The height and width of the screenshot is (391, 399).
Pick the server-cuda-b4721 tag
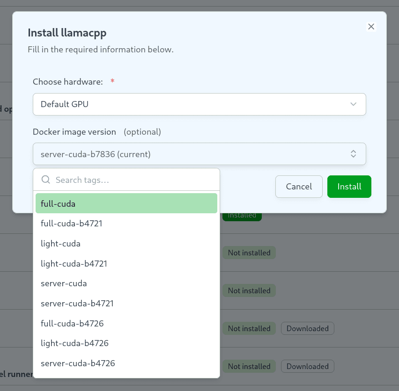126,304
